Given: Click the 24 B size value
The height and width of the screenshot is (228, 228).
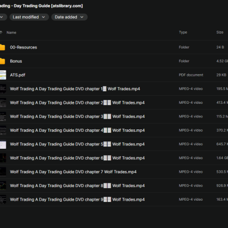Looking at the screenshot, I should click(220, 47).
